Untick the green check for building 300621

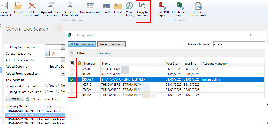click(72, 79)
